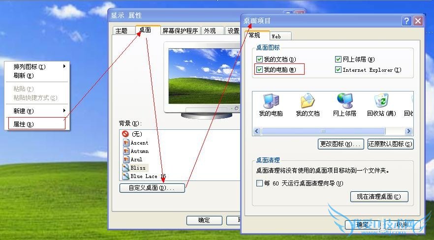Switch to the 外观 tab
Image resolution: width=434 pixels, height=240 pixels.
coord(212,30)
